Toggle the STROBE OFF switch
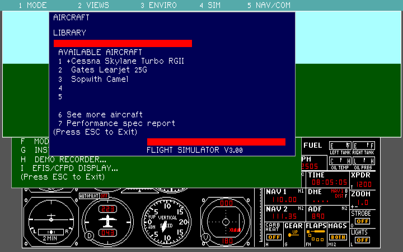Image resolution: width=403 pixels, height=252 pixels. (362, 221)
